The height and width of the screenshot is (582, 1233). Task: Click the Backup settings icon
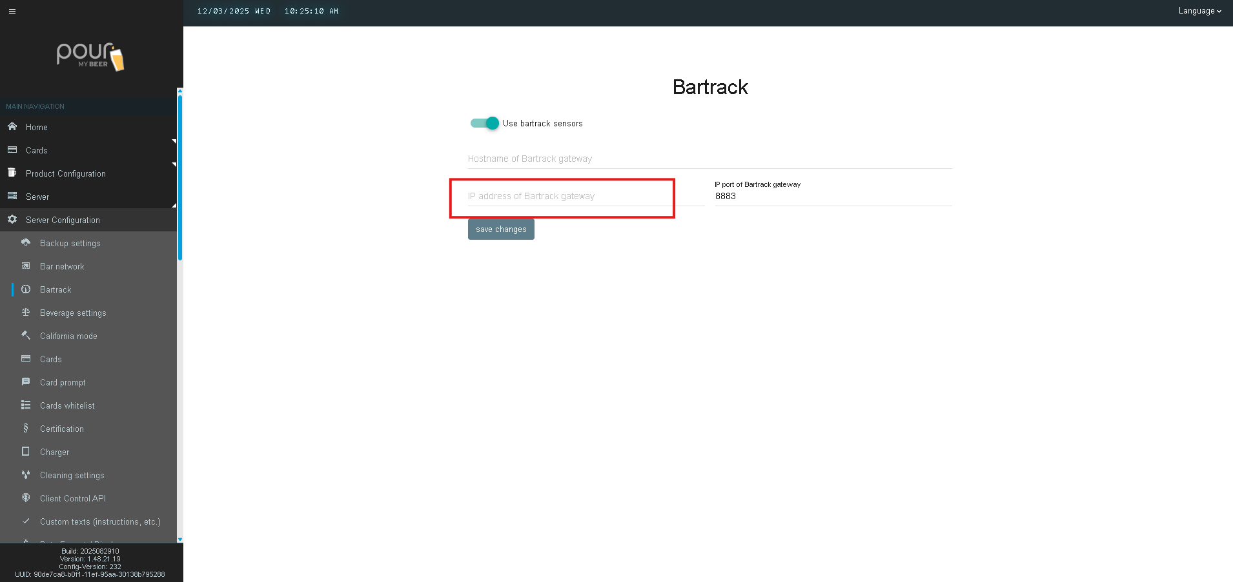click(x=26, y=243)
